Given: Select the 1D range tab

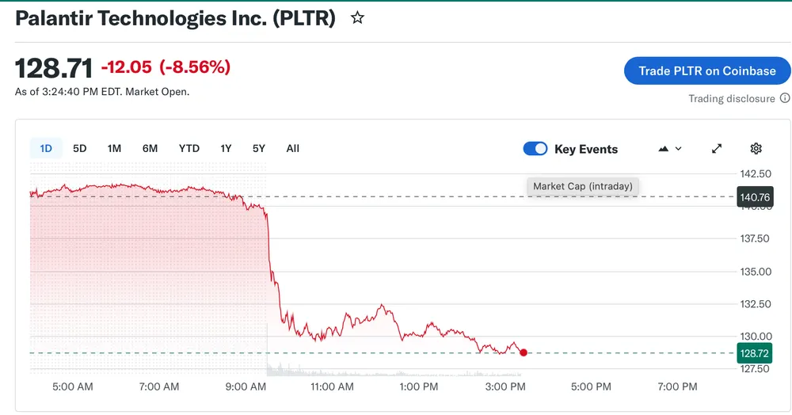Looking at the screenshot, I should tap(46, 148).
